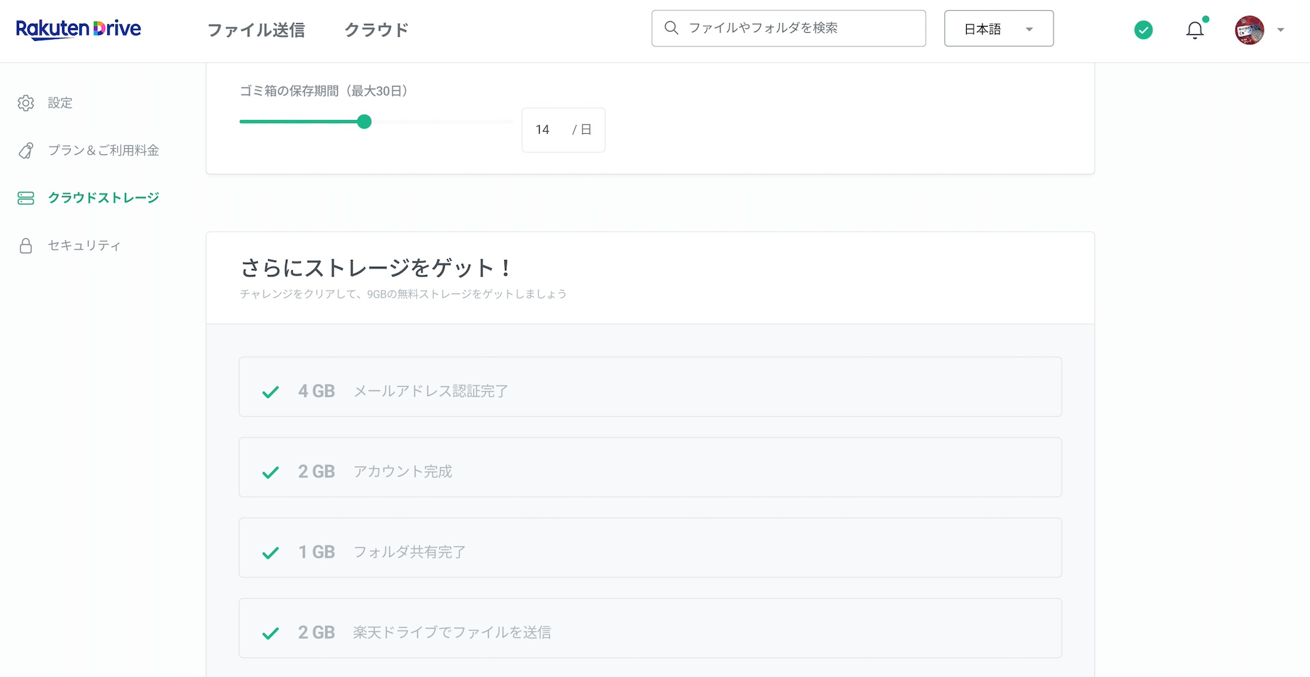
Task: Open the user profile avatar
Action: 1249,30
